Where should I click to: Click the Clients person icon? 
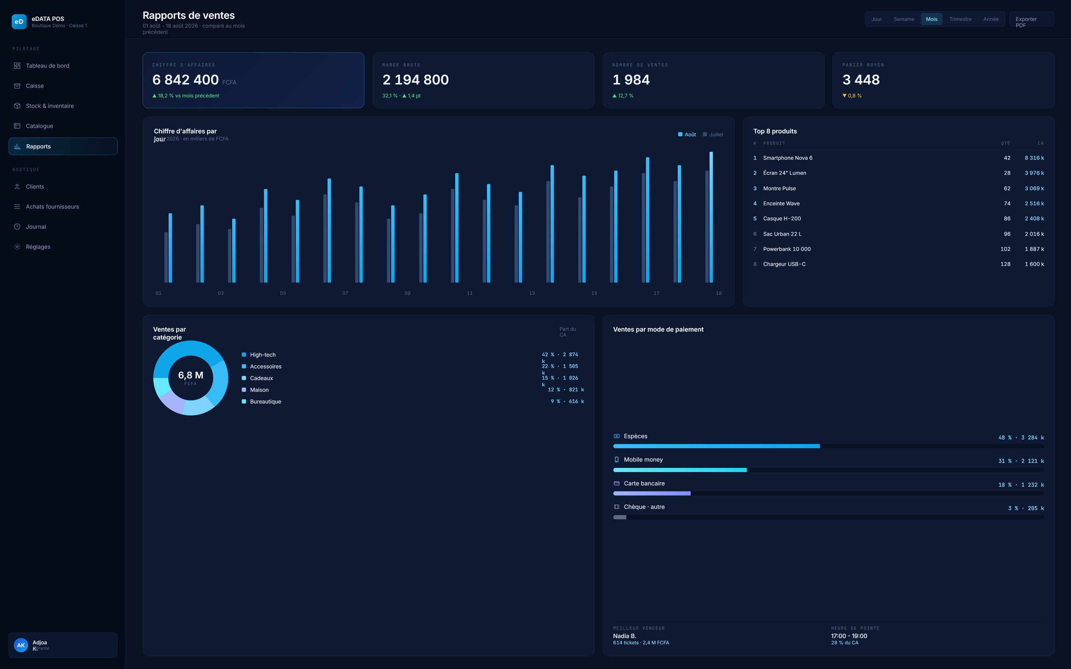click(17, 187)
